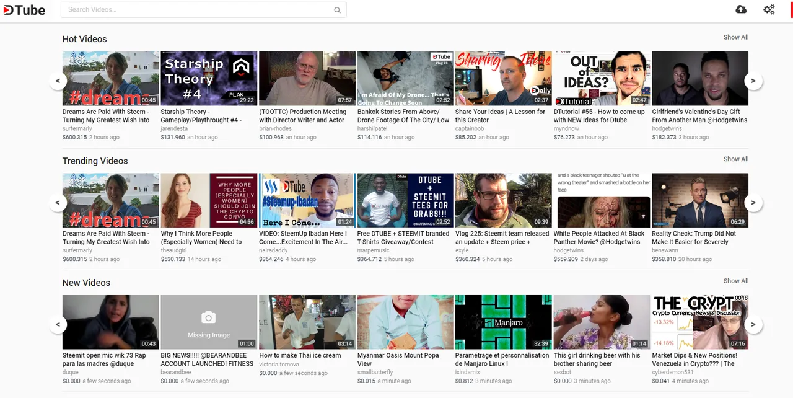The height and width of the screenshot is (398, 793).
Task: Open the Steemup-Ibadan video thumbnail
Action: pyautogui.click(x=307, y=200)
